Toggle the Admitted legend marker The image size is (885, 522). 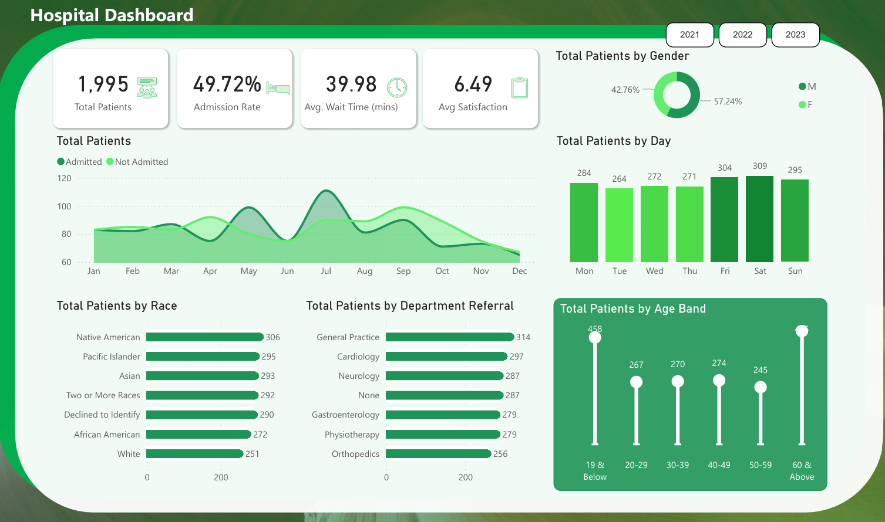(60, 162)
